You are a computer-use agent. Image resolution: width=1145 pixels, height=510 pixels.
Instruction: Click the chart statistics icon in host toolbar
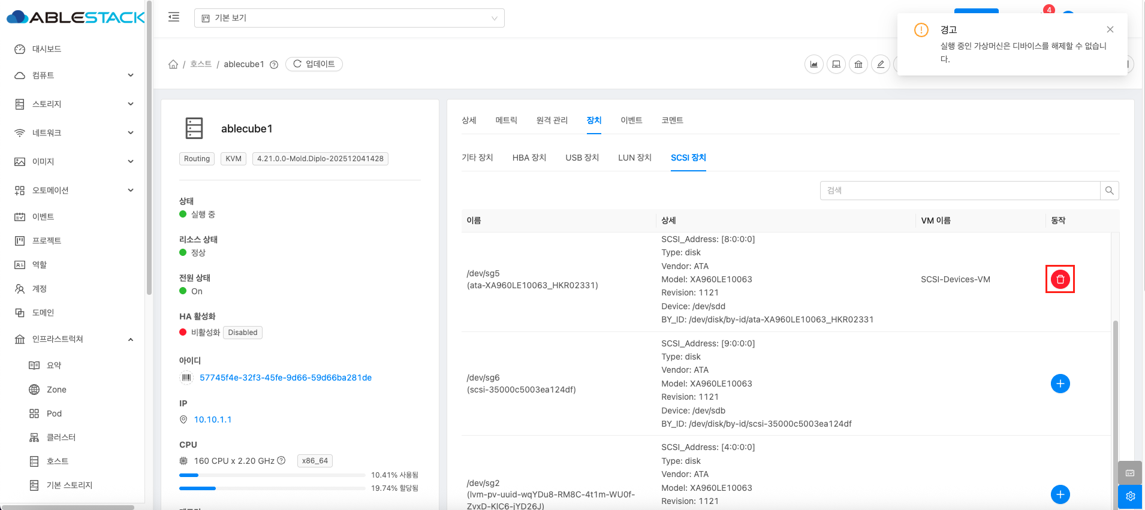click(813, 64)
